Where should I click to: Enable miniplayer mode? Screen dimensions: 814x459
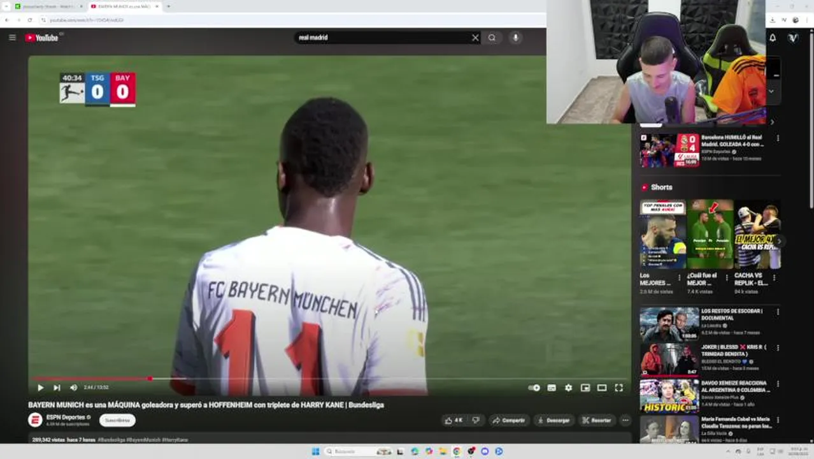(585, 388)
